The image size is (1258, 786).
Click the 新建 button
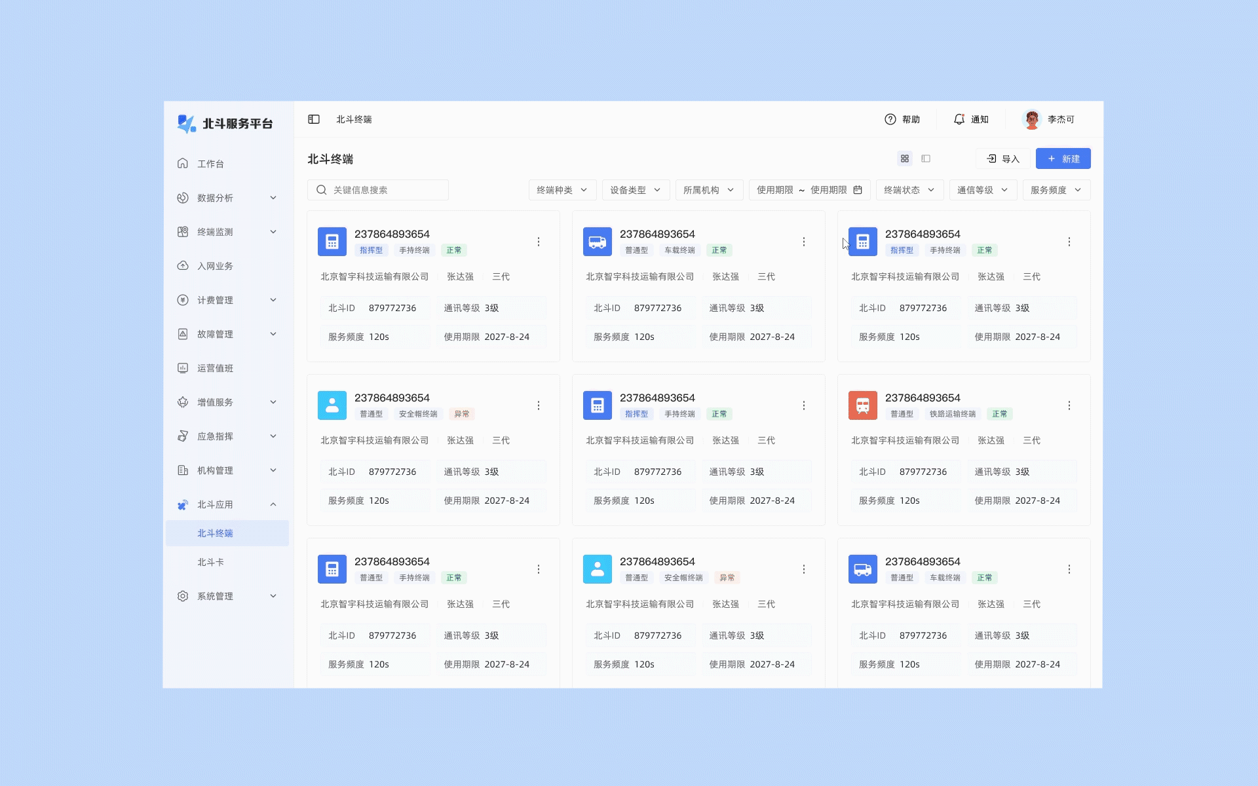[1063, 159]
